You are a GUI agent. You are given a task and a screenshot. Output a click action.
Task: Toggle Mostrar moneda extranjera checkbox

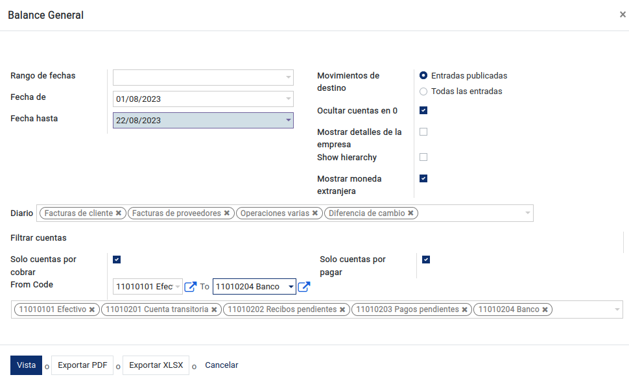tap(423, 178)
